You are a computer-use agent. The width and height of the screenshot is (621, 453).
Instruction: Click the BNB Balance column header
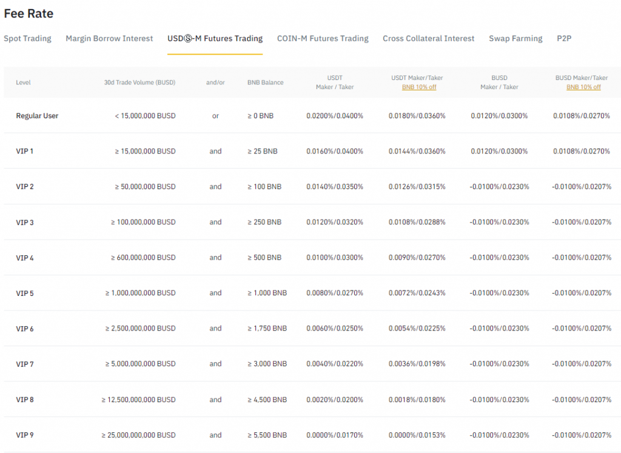[x=265, y=82]
